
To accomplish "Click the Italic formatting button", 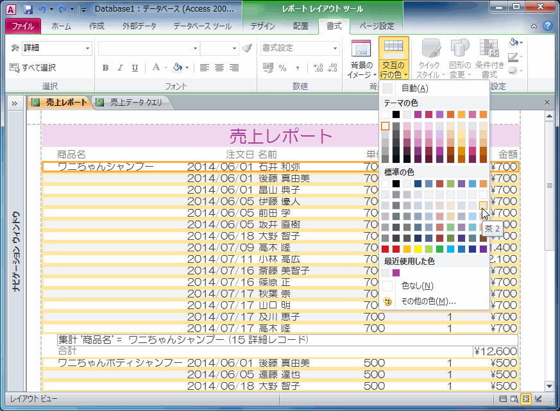I will [x=119, y=68].
